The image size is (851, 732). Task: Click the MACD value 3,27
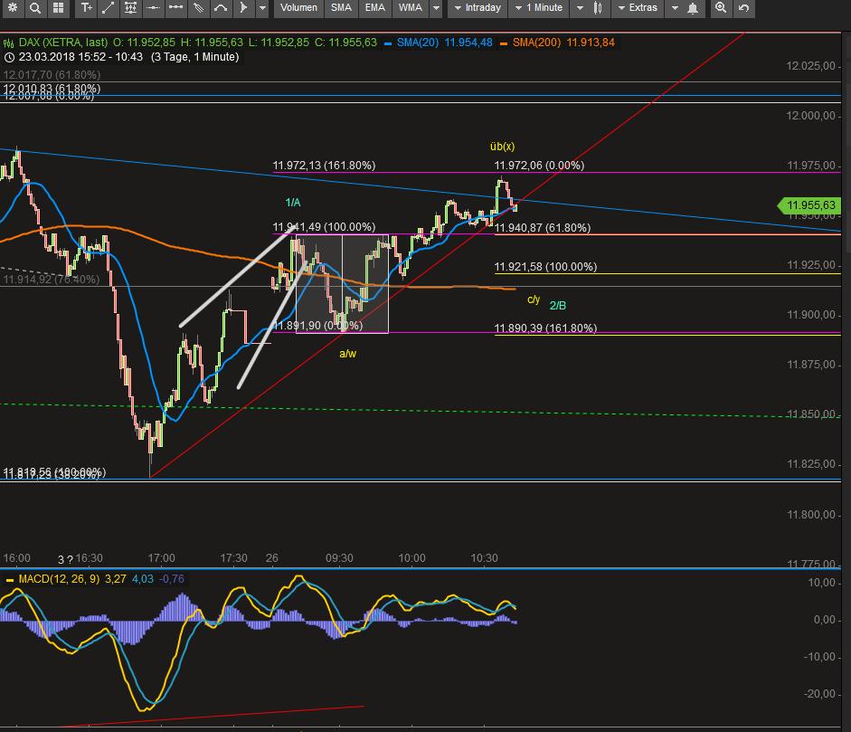pyautogui.click(x=115, y=579)
